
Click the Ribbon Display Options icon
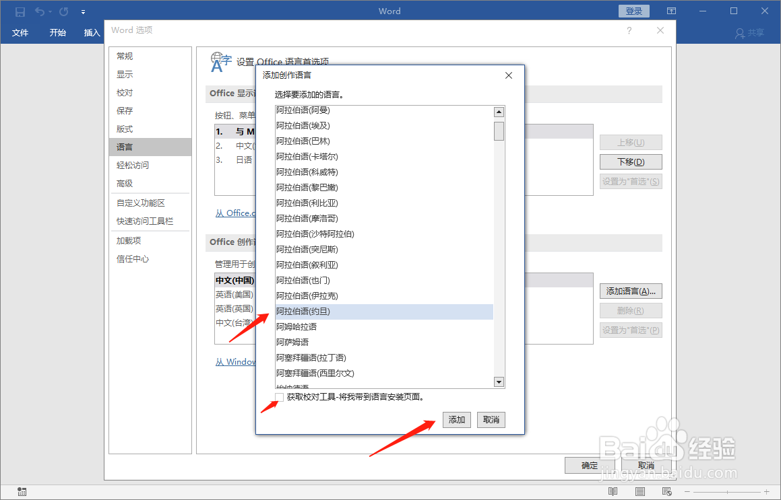pyautogui.click(x=671, y=11)
